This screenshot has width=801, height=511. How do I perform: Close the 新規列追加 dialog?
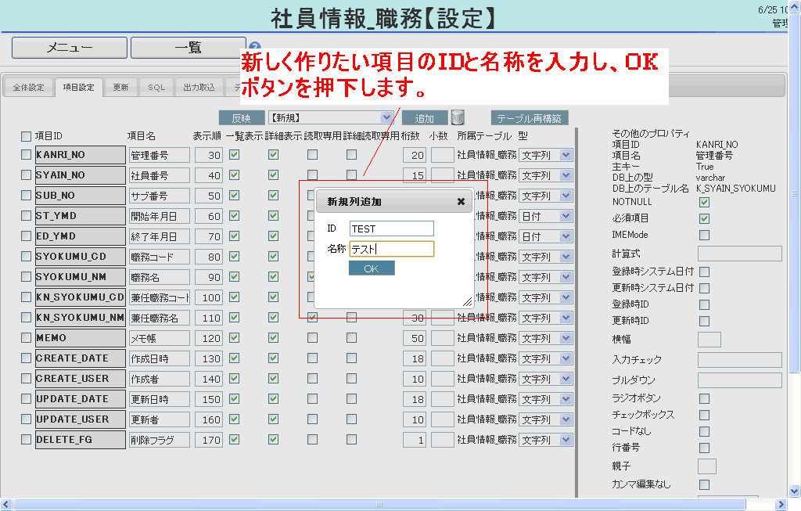(x=461, y=201)
